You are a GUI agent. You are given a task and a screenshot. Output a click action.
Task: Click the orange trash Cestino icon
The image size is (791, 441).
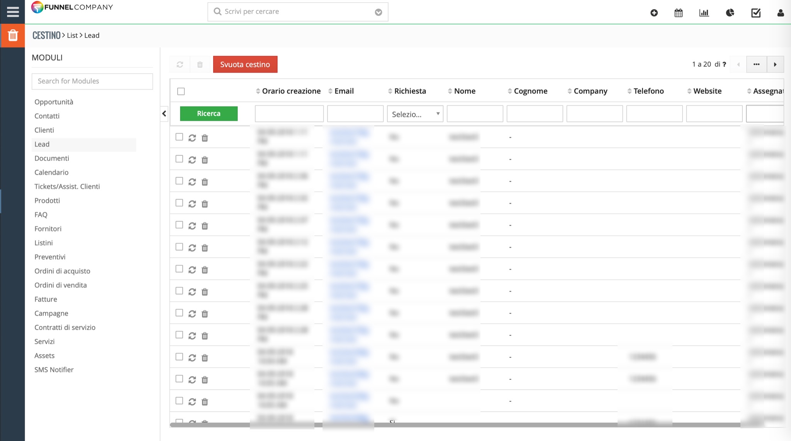point(13,35)
